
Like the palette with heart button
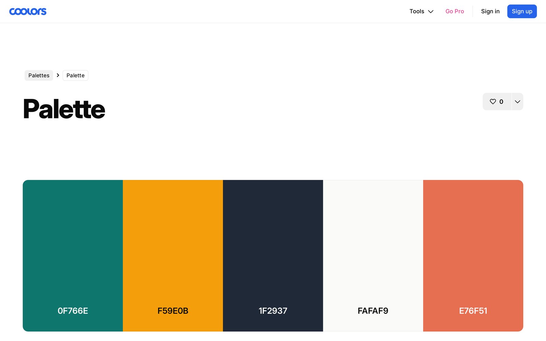pyautogui.click(x=497, y=102)
